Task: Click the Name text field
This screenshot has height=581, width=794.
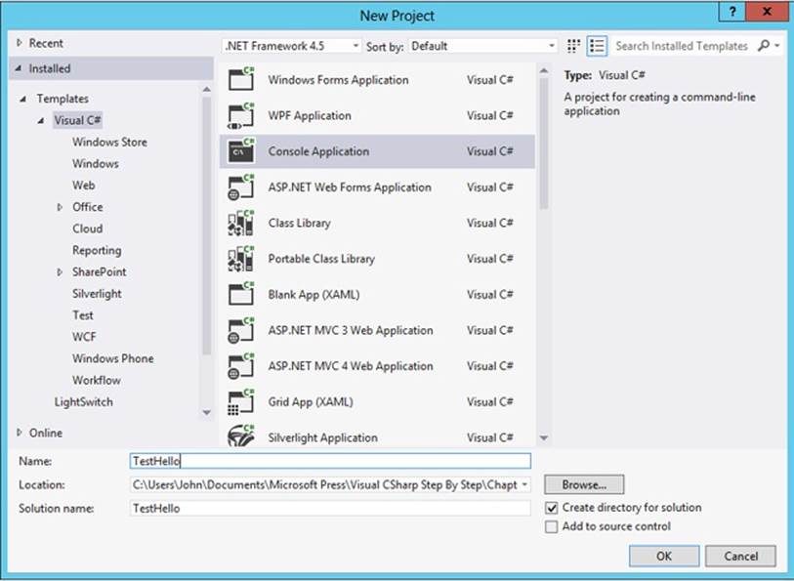Action: [x=330, y=461]
